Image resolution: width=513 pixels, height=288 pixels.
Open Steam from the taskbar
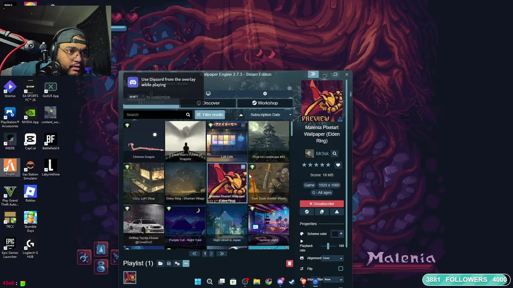[x=292, y=282]
